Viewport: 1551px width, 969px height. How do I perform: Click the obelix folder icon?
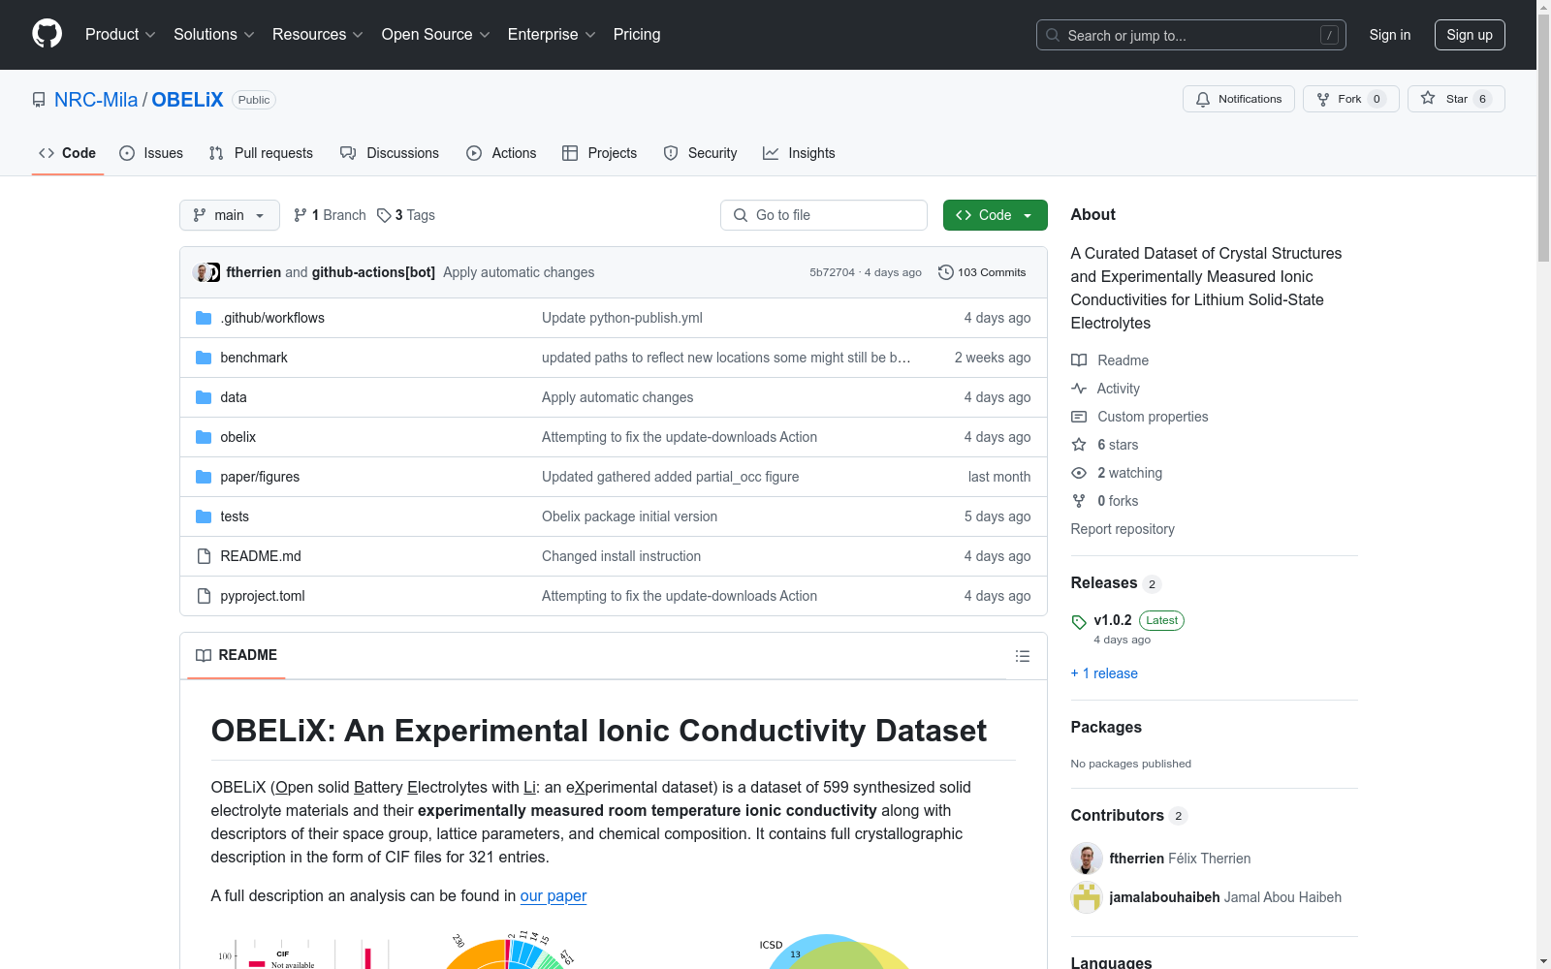pyautogui.click(x=204, y=437)
